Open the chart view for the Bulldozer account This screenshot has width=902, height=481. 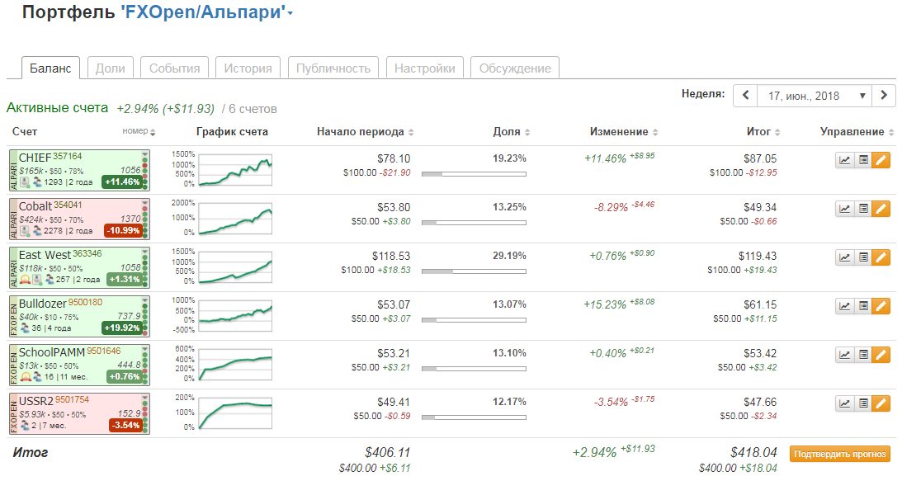click(x=844, y=306)
